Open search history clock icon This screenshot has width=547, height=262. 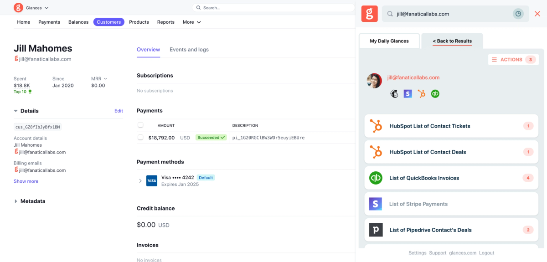[x=518, y=14]
